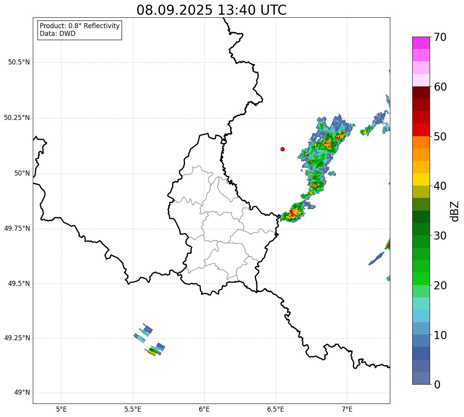Click the dark maroon colorbar segment below 60
464x417 pixels.
click(421, 93)
